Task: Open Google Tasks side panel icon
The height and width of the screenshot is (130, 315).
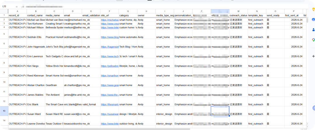Action: click(313, 20)
